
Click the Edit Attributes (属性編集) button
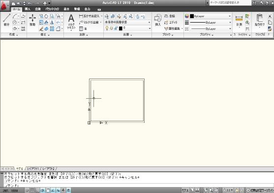[172, 28]
